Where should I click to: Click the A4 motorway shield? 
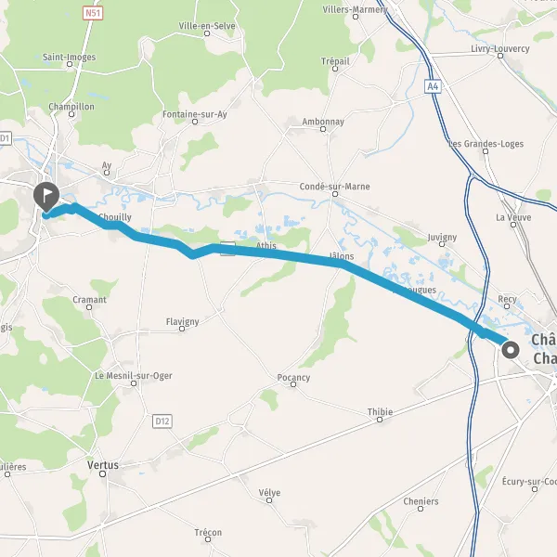pos(433,86)
